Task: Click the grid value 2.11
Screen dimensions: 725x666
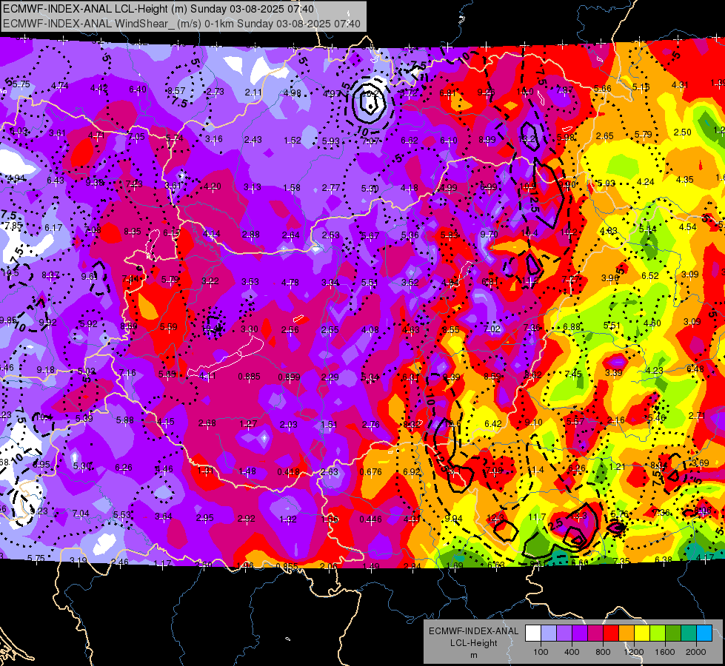Action: 253,92
